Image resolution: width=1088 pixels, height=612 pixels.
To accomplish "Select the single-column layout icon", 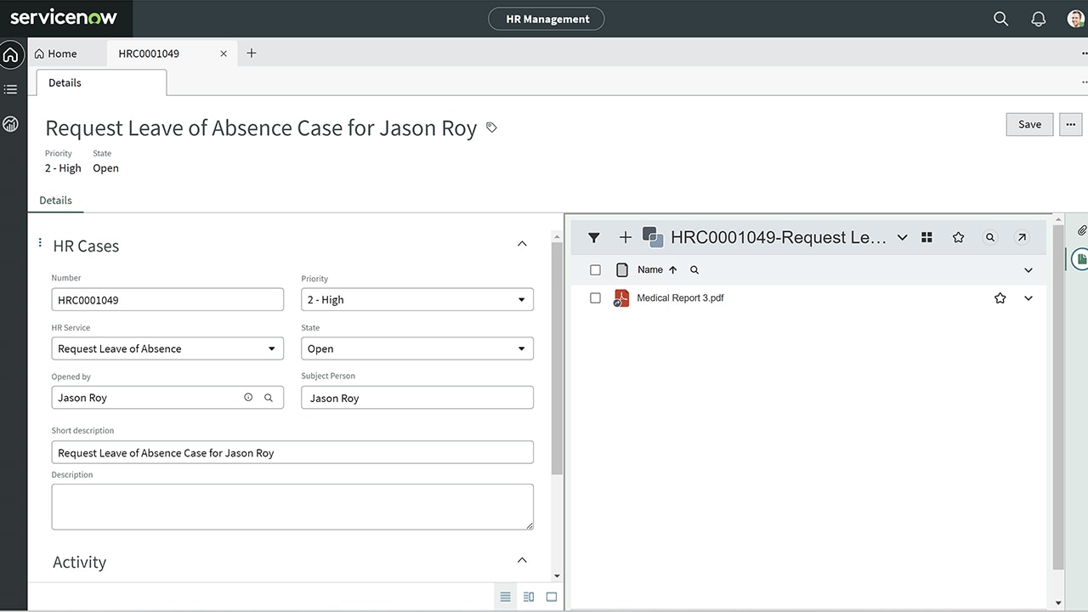I will click(x=506, y=597).
